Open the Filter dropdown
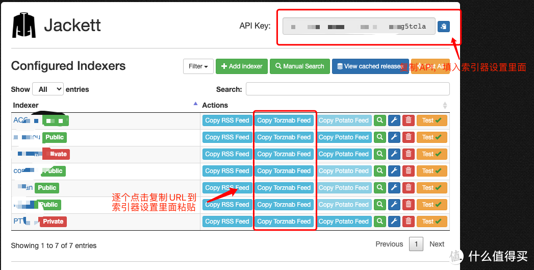The width and height of the screenshot is (534, 270). [x=198, y=66]
